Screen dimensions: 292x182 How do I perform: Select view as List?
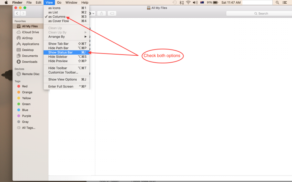click(x=66, y=12)
